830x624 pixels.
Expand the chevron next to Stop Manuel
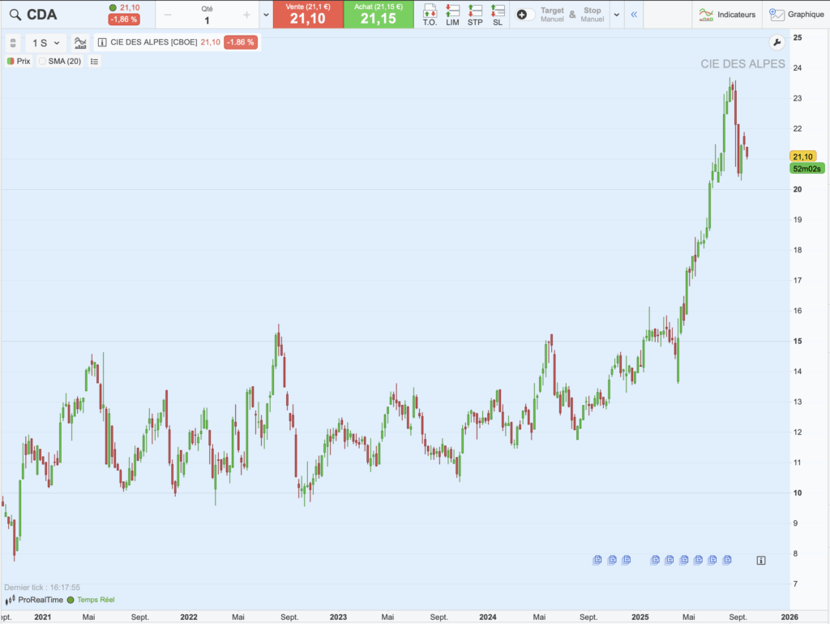[616, 14]
